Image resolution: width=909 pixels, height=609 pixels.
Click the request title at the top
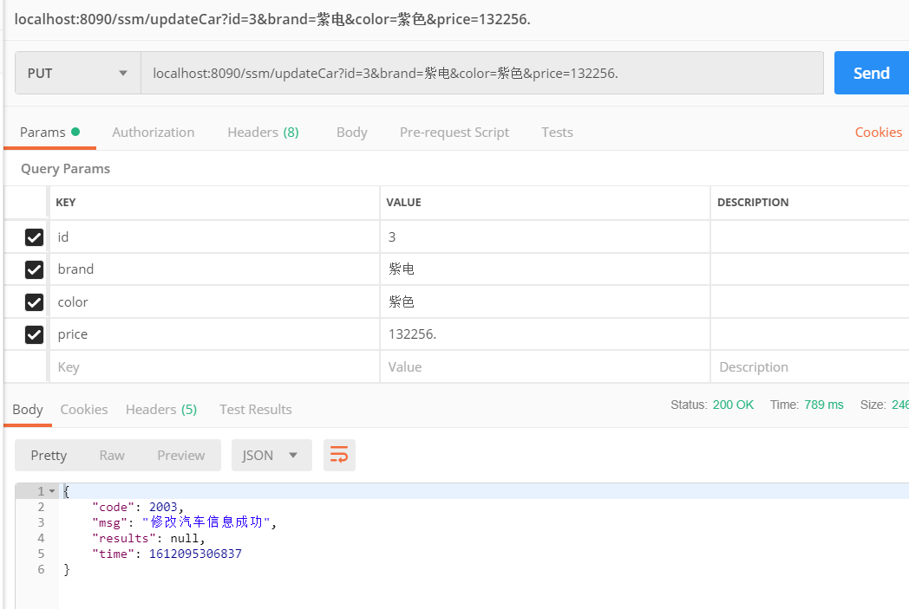(272, 19)
